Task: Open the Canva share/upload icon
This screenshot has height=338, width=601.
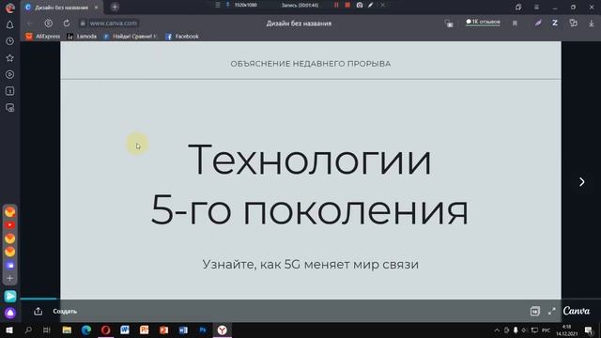Action: tap(38, 311)
